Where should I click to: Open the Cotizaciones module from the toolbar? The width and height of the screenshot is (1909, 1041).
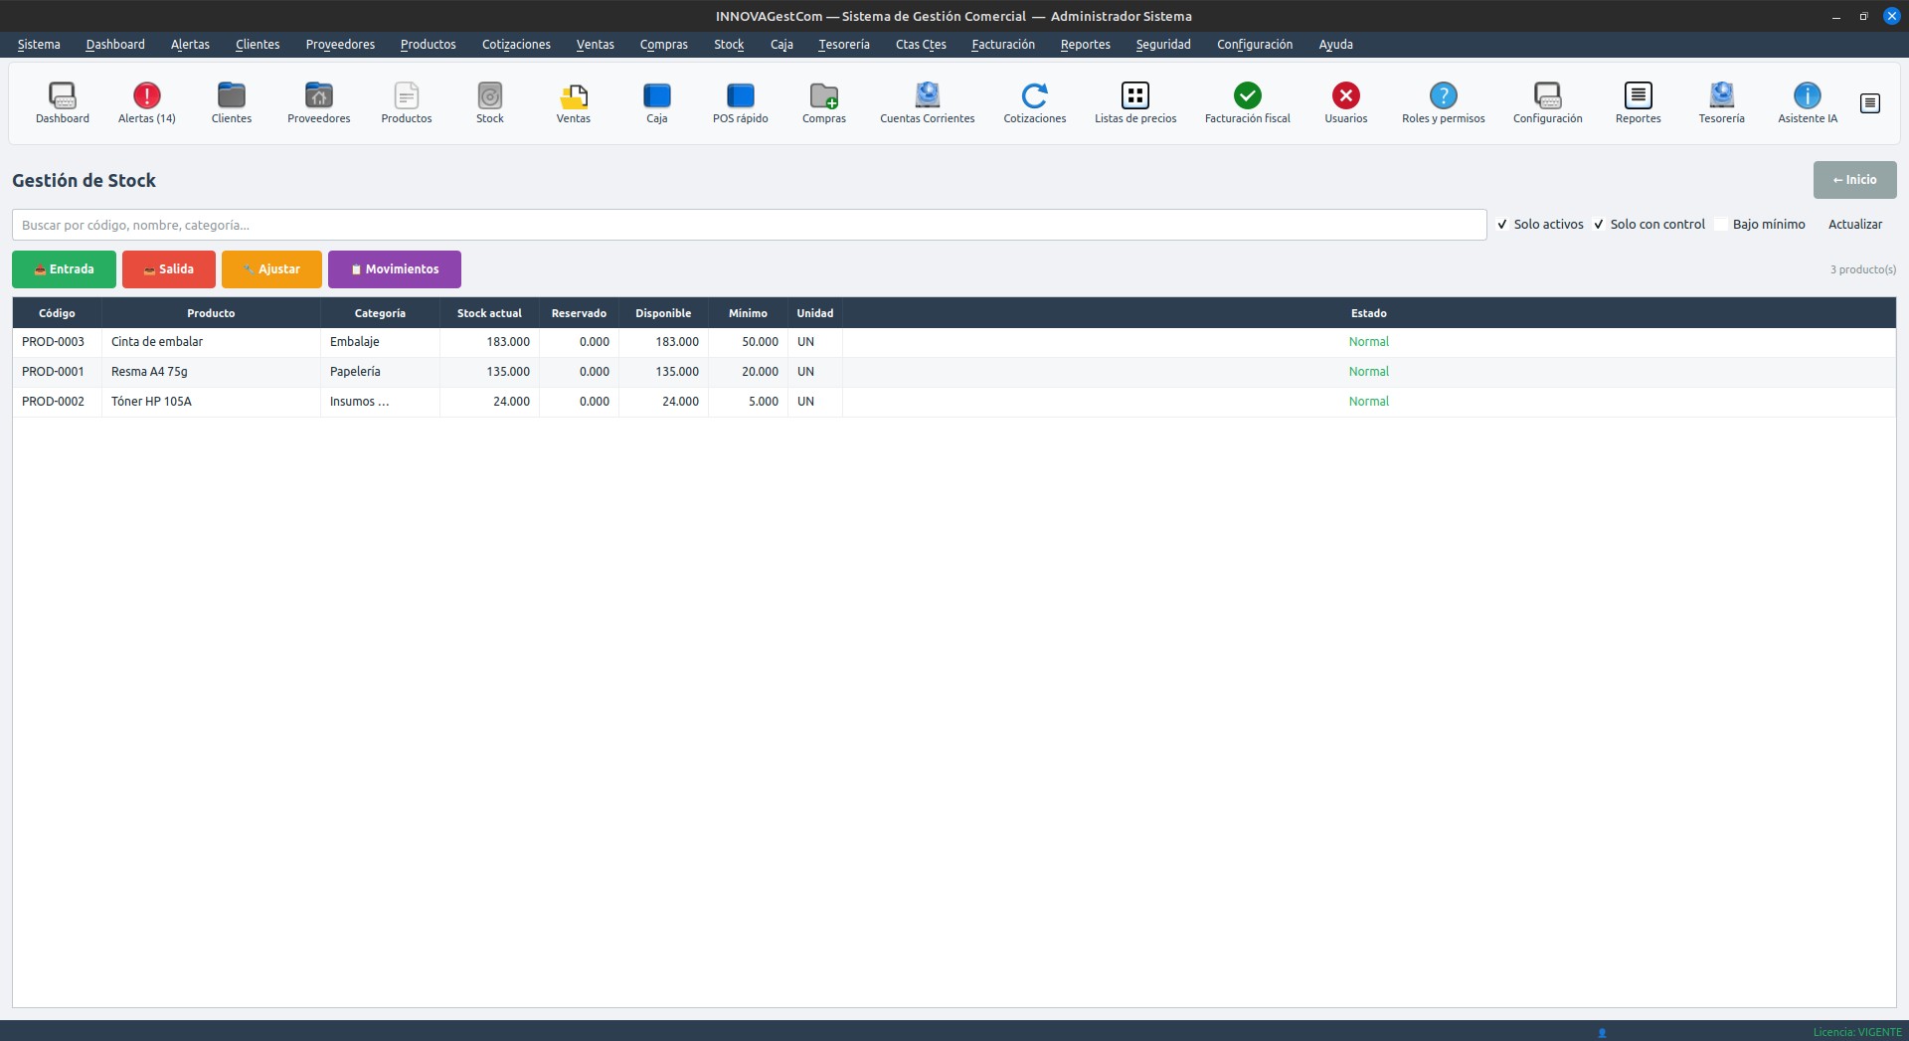(x=1034, y=102)
